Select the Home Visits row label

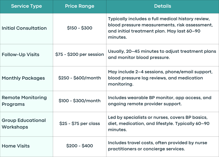point(16,146)
